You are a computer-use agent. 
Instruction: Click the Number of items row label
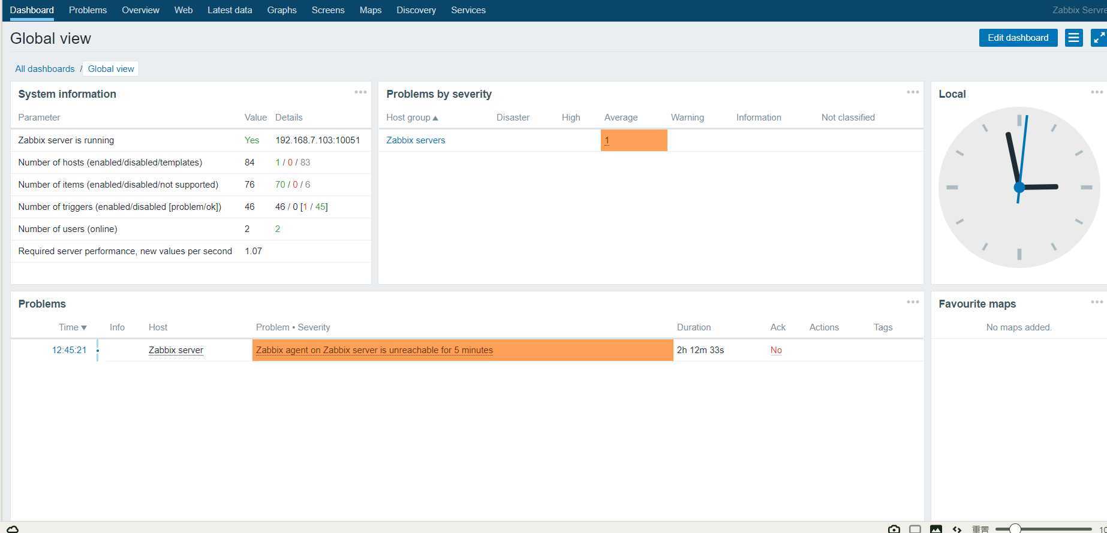[118, 185]
